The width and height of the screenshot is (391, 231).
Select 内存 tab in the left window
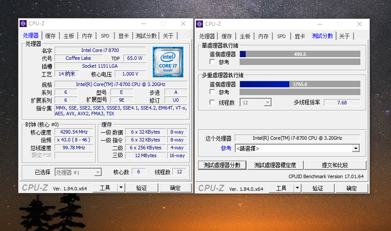pos(87,36)
